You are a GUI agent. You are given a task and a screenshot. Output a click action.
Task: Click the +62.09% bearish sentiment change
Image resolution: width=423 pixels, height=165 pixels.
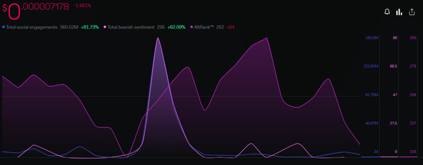tap(176, 27)
